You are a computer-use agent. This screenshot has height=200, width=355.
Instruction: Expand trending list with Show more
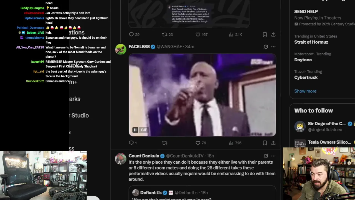click(x=305, y=91)
